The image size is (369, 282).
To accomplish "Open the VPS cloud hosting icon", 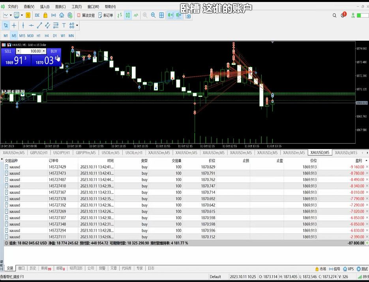I will (62, 15).
